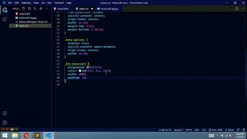Switch to the styles.css tab
The image size is (247, 139).
click(x=84, y=9)
